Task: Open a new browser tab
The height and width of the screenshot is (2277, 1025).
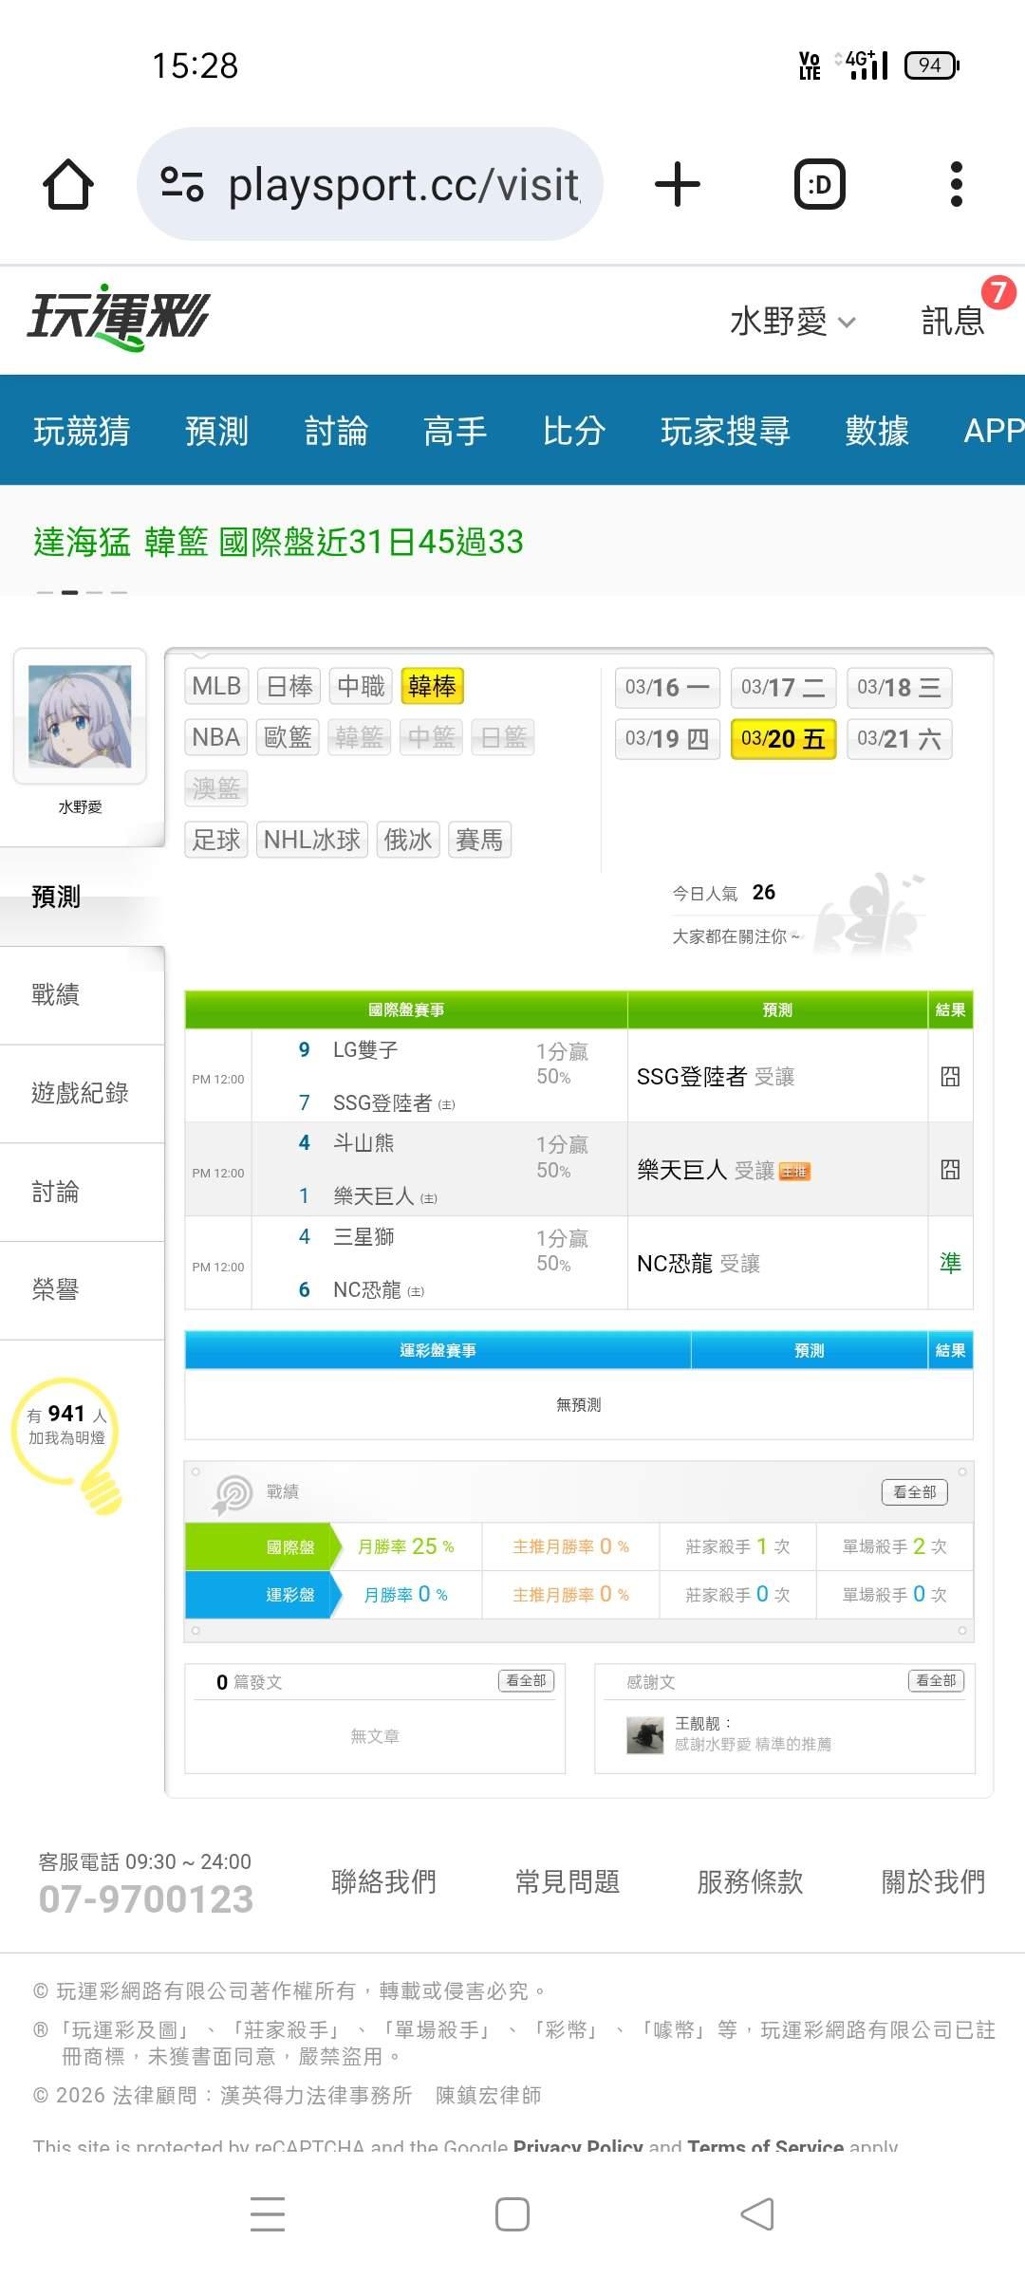Action: [x=678, y=184]
